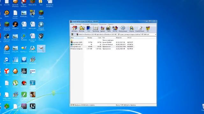Click the SFX toolbar icon

148,29
